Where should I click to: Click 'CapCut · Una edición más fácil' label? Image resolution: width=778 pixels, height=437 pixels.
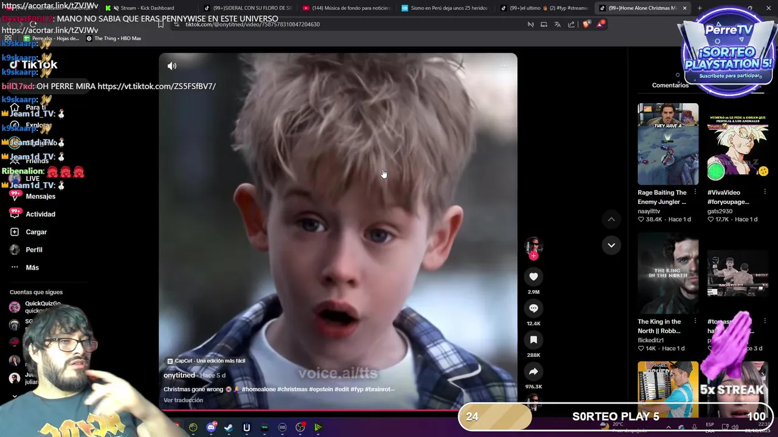point(206,361)
